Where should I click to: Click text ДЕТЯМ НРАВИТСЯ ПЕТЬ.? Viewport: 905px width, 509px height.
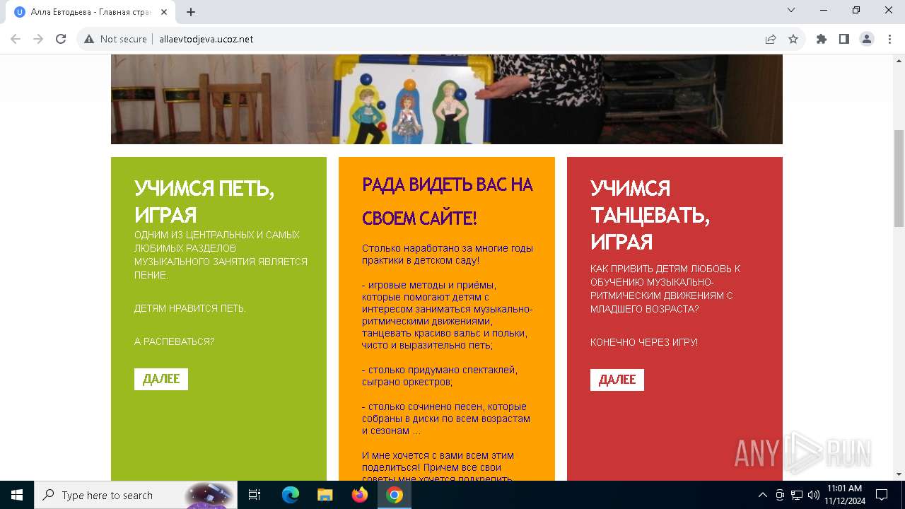point(190,308)
